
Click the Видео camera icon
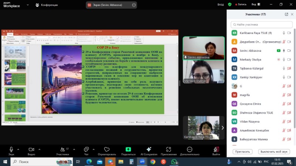(x=31, y=149)
